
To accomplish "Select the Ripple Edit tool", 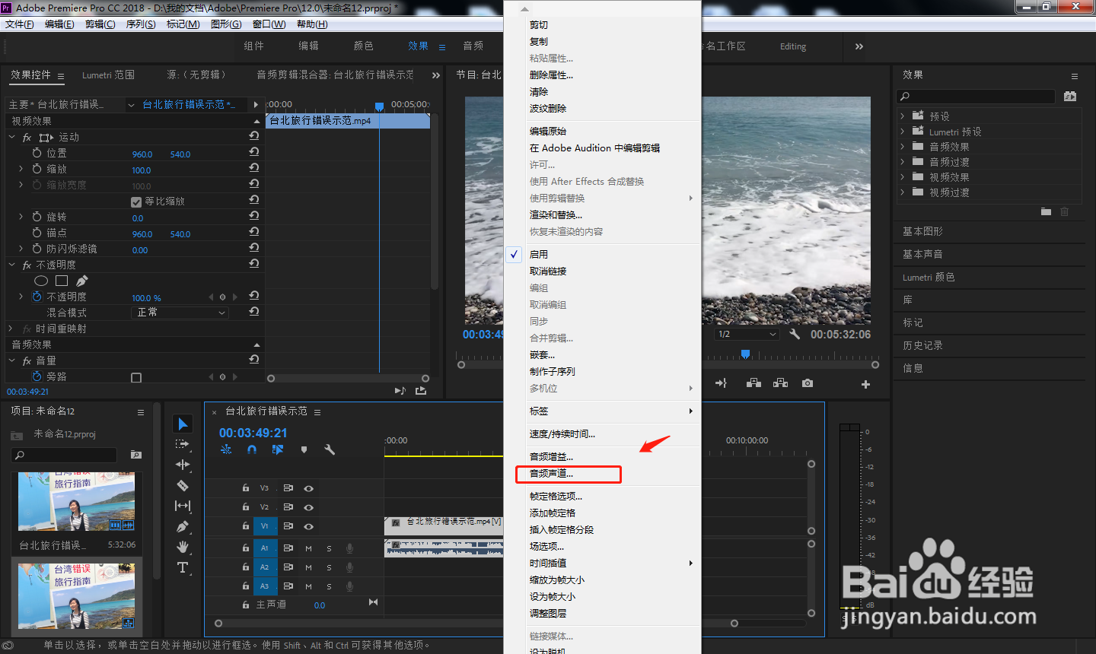I will [x=183, y=465].
